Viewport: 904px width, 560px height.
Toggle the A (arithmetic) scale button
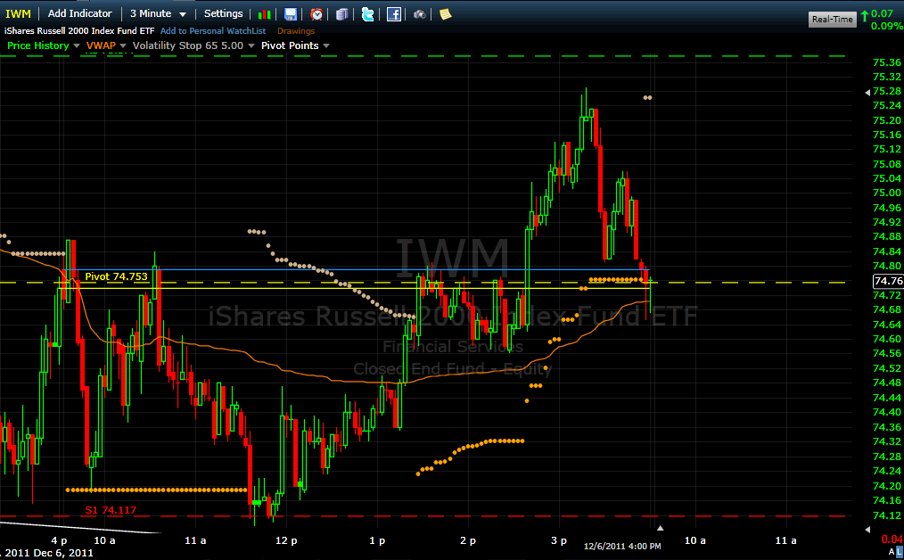[892, 553]
